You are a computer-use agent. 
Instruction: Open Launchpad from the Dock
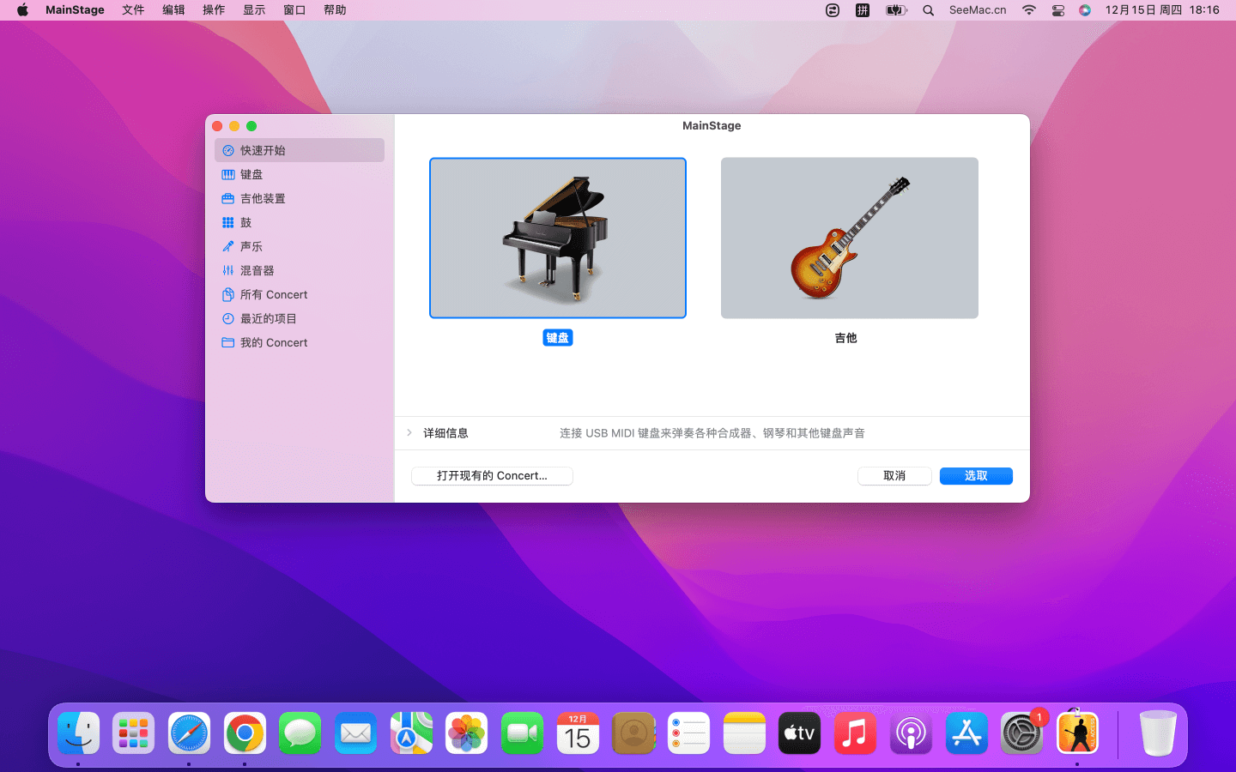tap(134, 733)
